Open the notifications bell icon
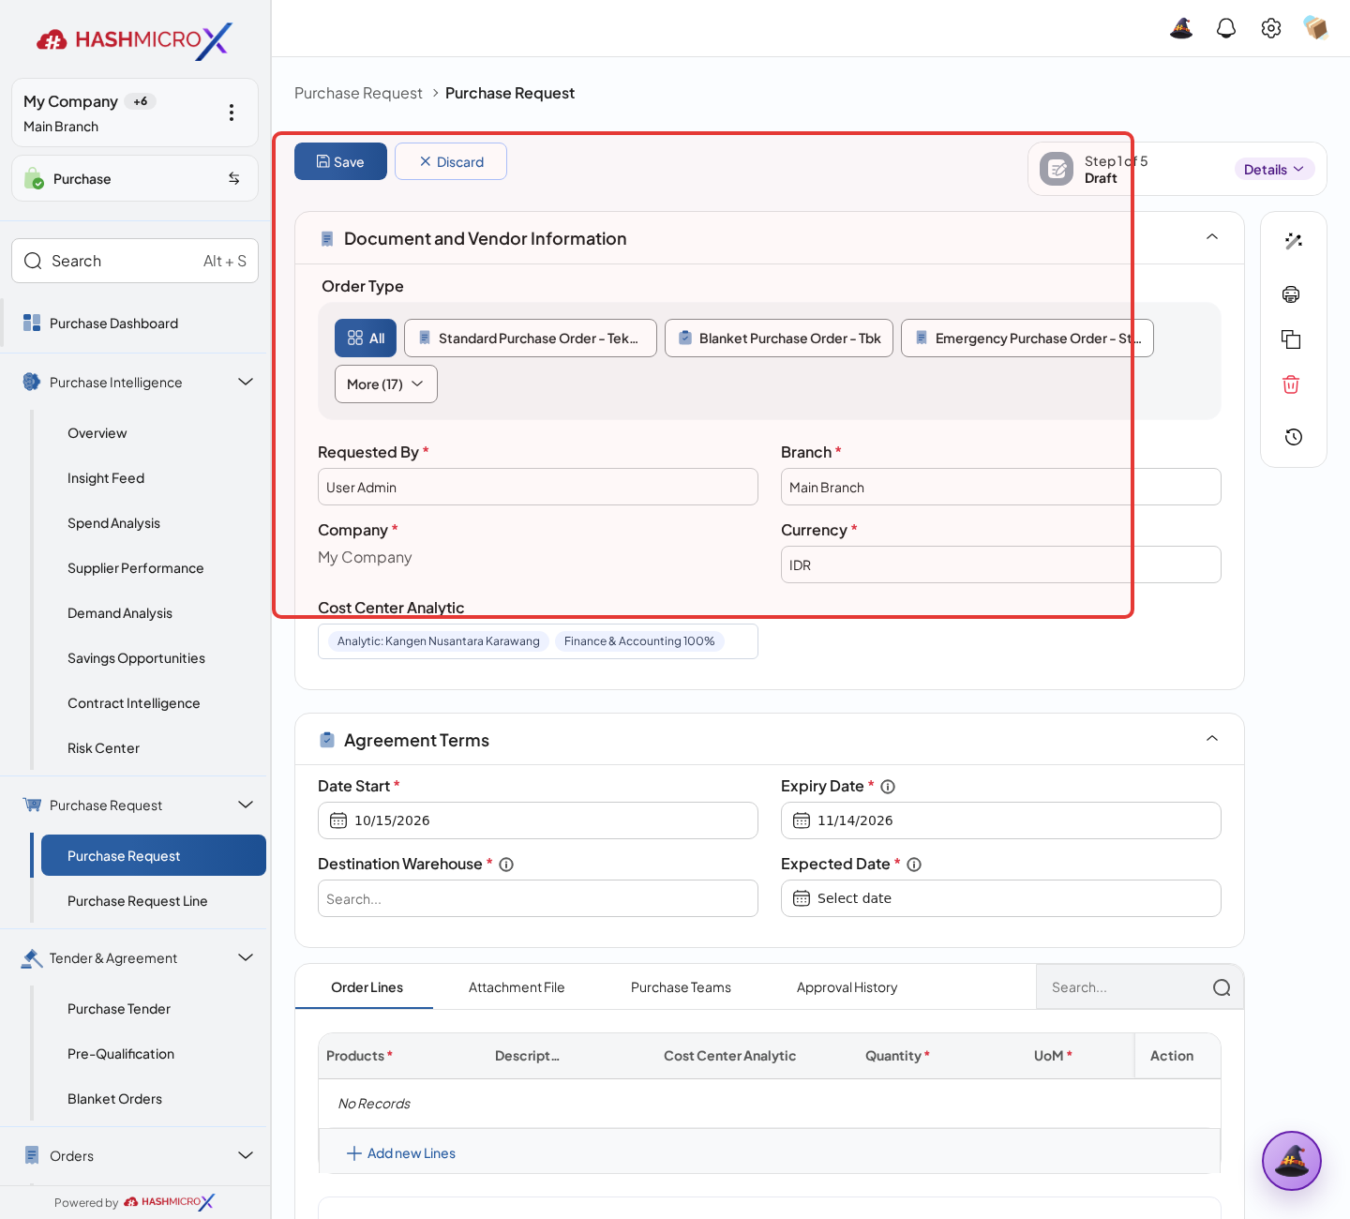 tap(1226, 28)
